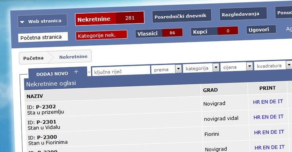Screen dimensions: 292x152
Task: Open Kategorije nek. section
Action: click(x=101, y=35)
